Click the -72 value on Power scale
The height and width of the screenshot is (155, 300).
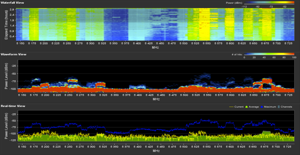pos(271,7)
